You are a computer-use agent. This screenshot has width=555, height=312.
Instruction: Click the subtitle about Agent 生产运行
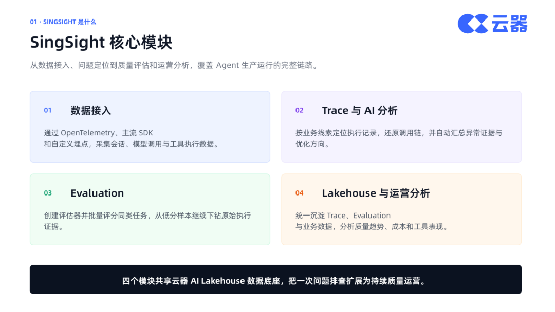tap(174, 65)
